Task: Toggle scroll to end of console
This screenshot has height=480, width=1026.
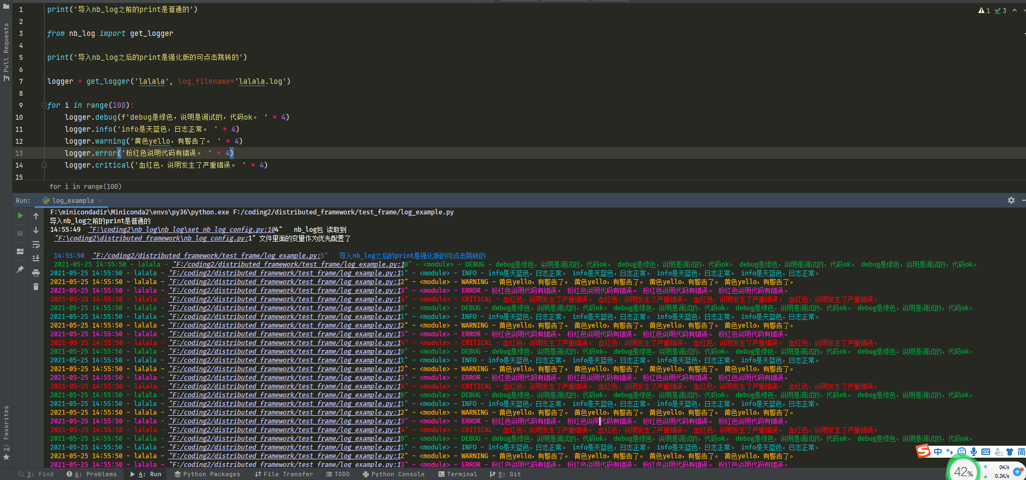Action: (36, 259)
